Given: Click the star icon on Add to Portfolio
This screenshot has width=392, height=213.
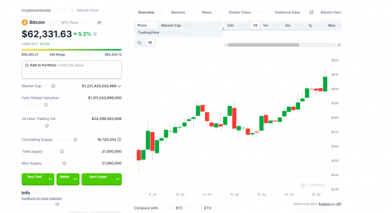Looking at the screenshot, I should tap(27, 65).
